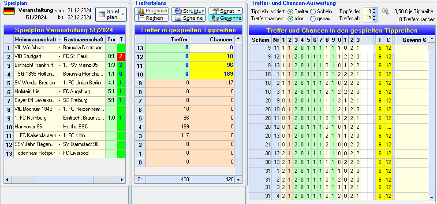Select Trefferchancen genau option
Viewport: 437px width, 204px height.
[x=313, y=19]
